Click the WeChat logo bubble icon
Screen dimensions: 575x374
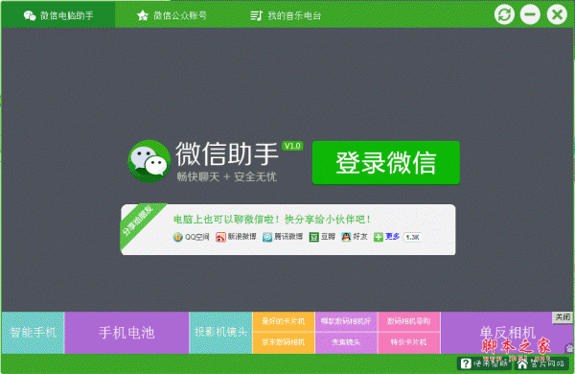pos(149,161)
